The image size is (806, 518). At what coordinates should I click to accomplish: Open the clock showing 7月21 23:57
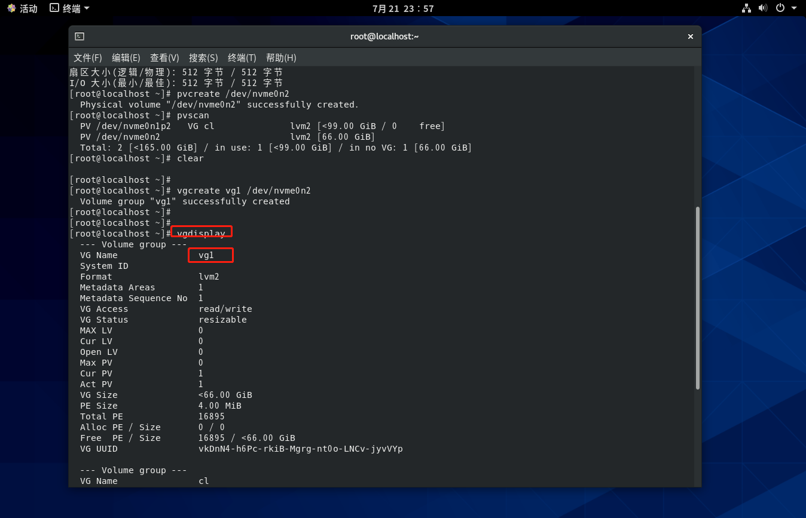pos(402,8)
